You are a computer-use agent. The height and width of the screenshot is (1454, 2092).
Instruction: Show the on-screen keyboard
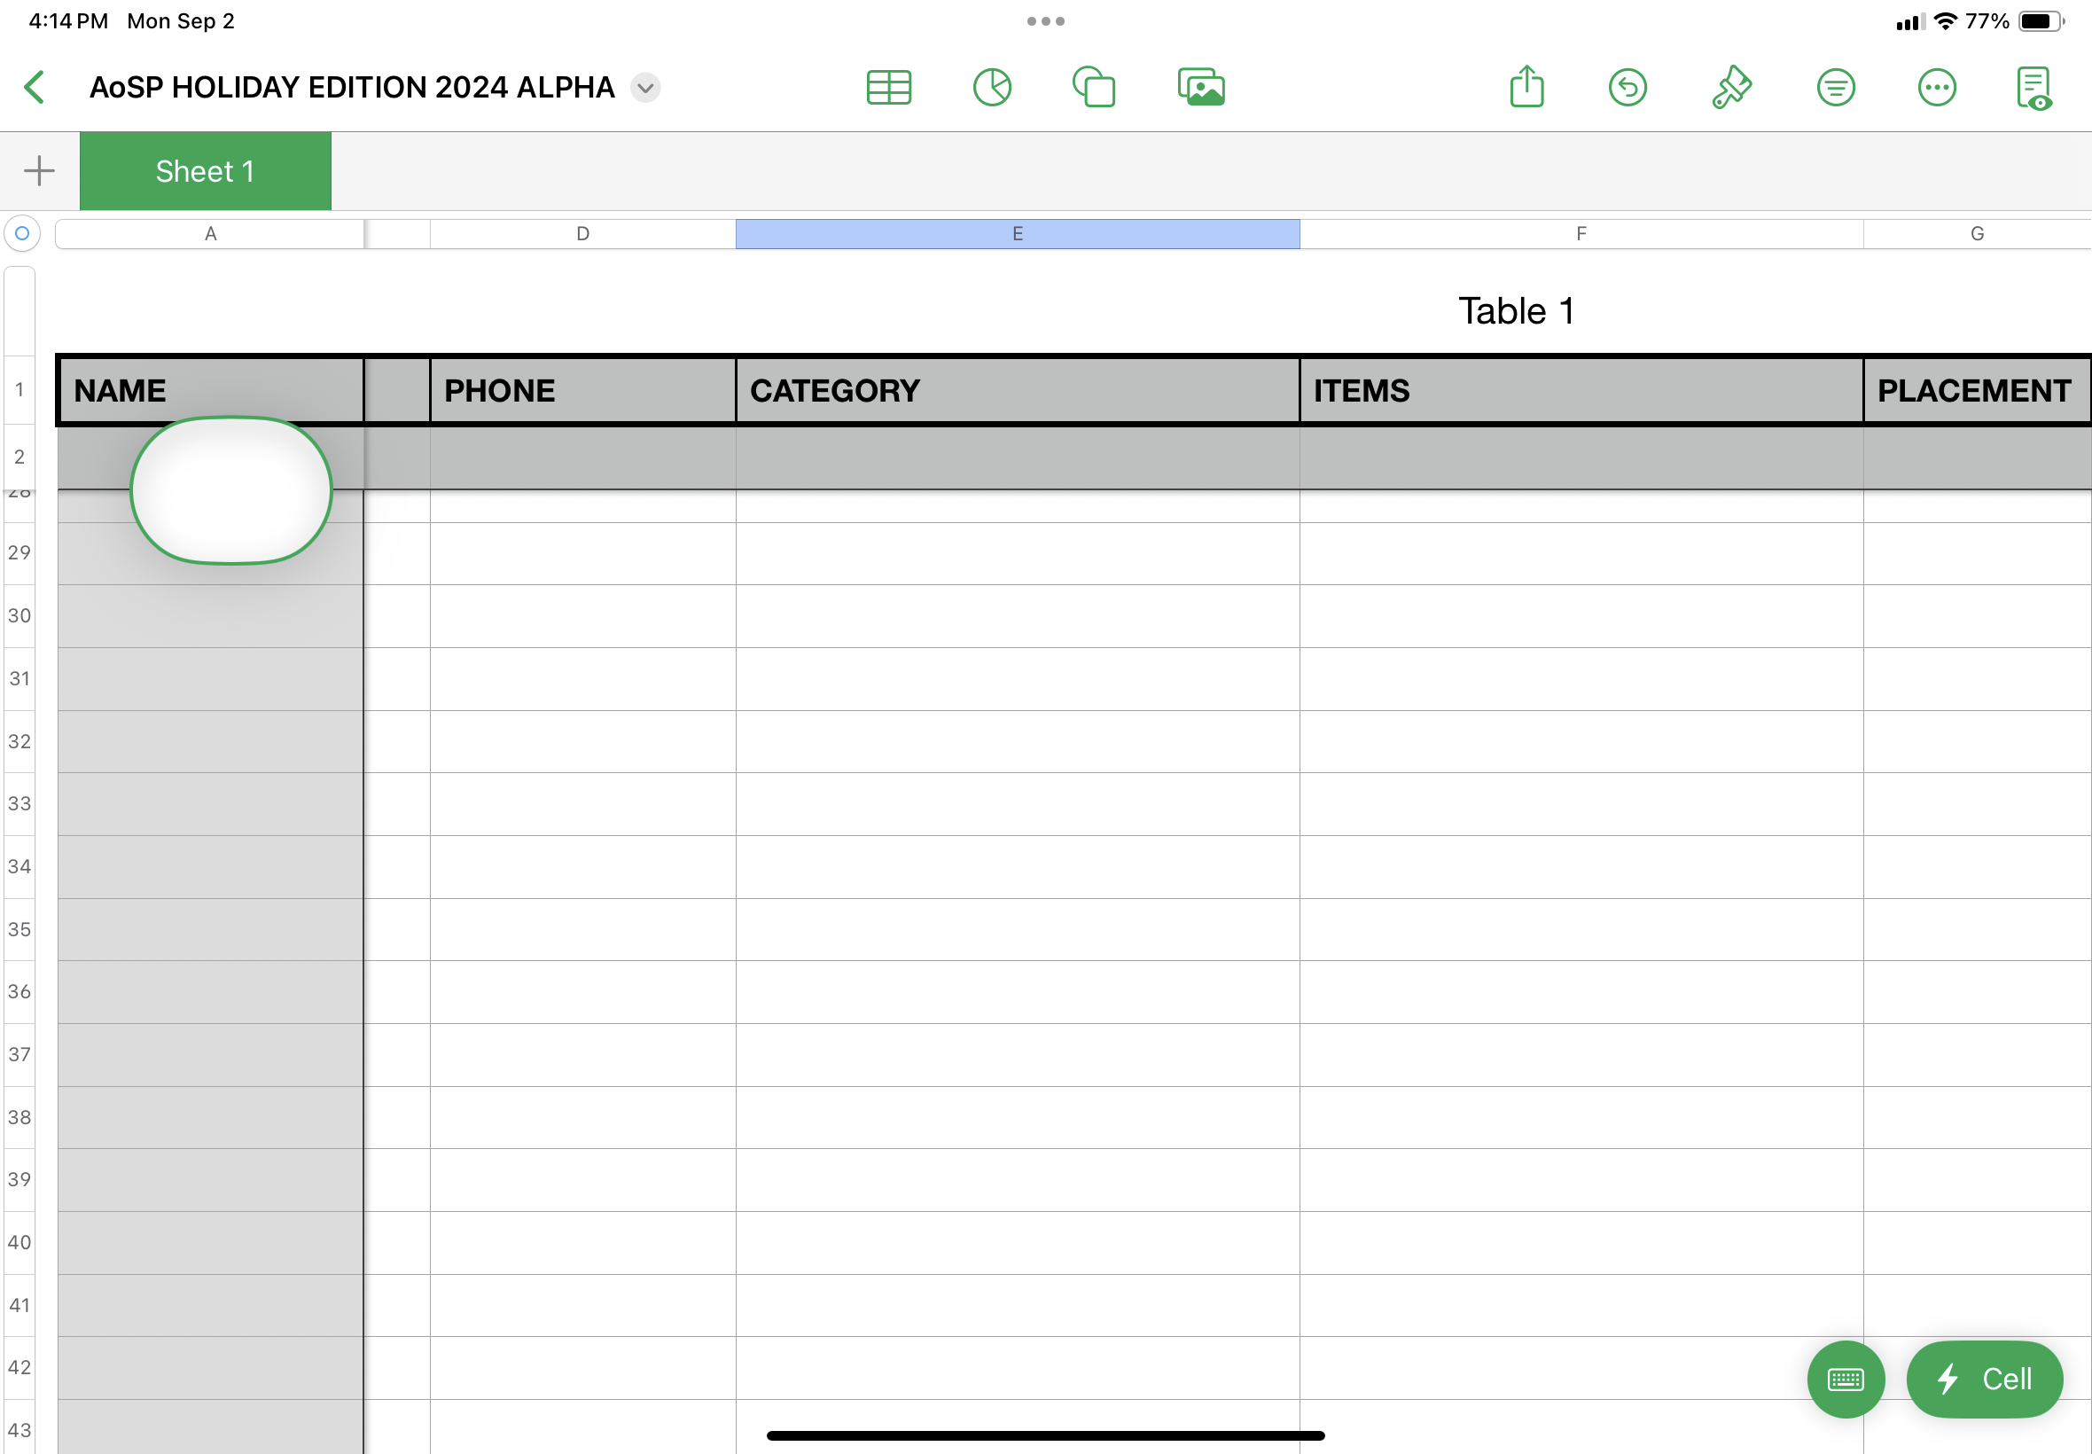1846,1380
